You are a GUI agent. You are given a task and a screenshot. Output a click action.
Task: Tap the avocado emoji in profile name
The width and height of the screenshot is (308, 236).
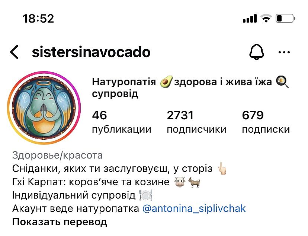click(166, 82)
